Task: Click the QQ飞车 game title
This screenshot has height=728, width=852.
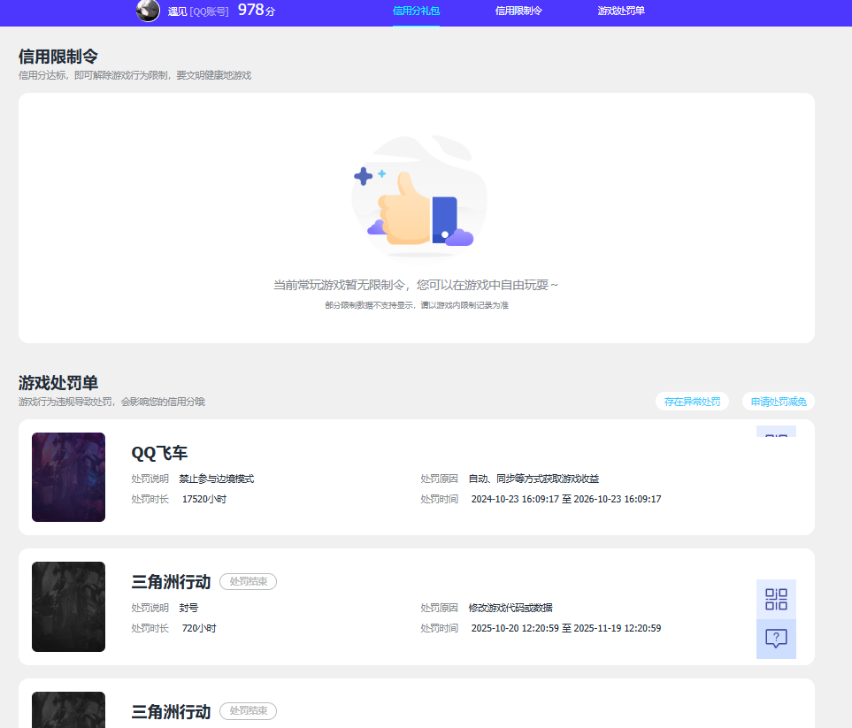Action: click(x=159, y=453)
